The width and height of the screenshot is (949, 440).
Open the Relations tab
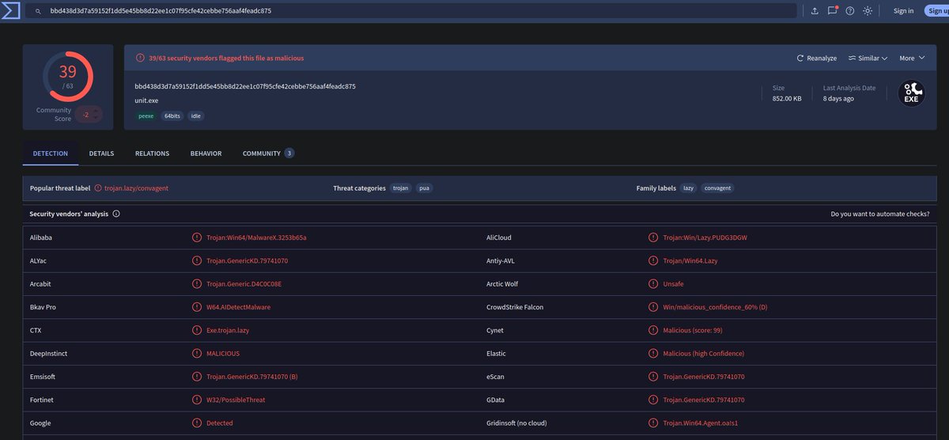[152, 154]
